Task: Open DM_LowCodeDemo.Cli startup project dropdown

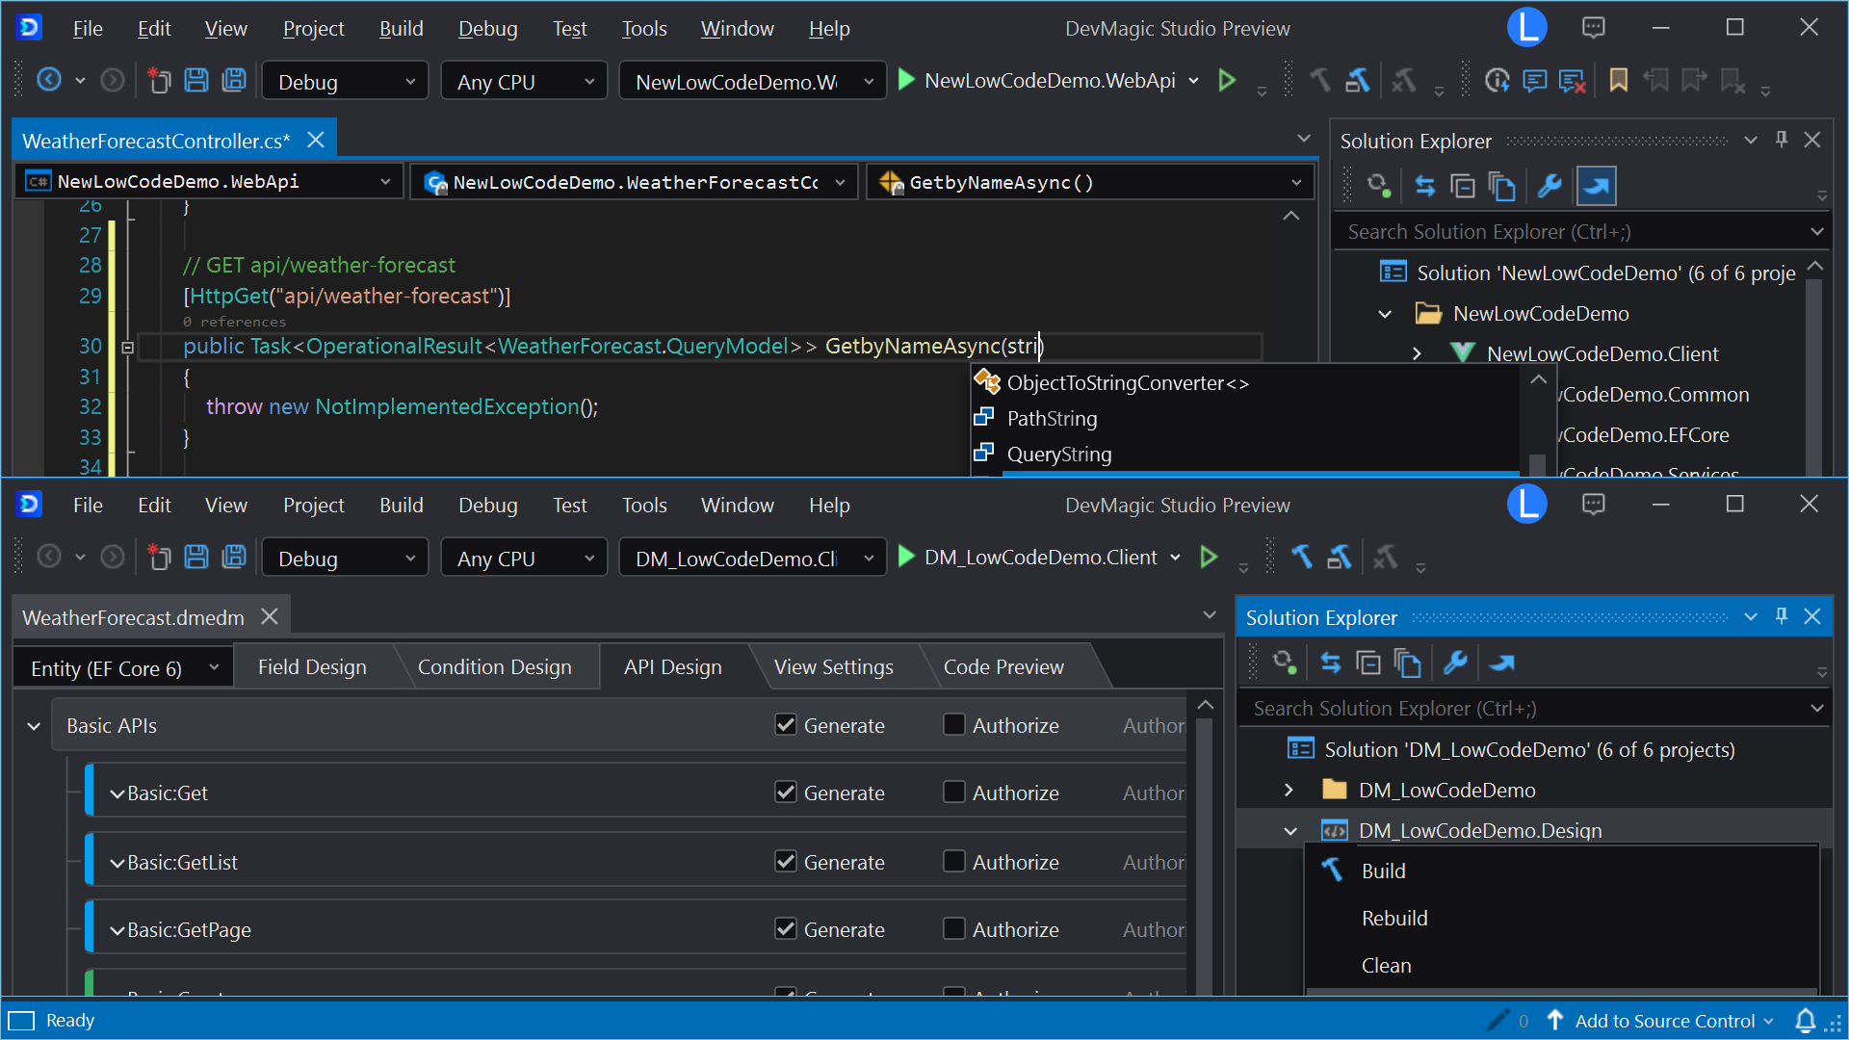Action: (752, 559)
